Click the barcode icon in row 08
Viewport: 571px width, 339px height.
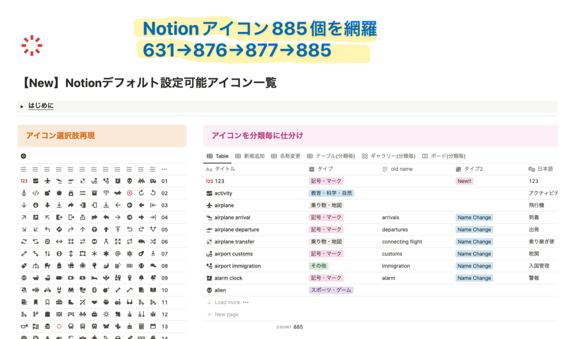pyautogui.click(x=130, y=266)
